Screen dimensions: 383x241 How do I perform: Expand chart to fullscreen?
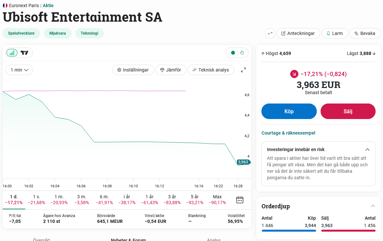[x=243, y=70]
